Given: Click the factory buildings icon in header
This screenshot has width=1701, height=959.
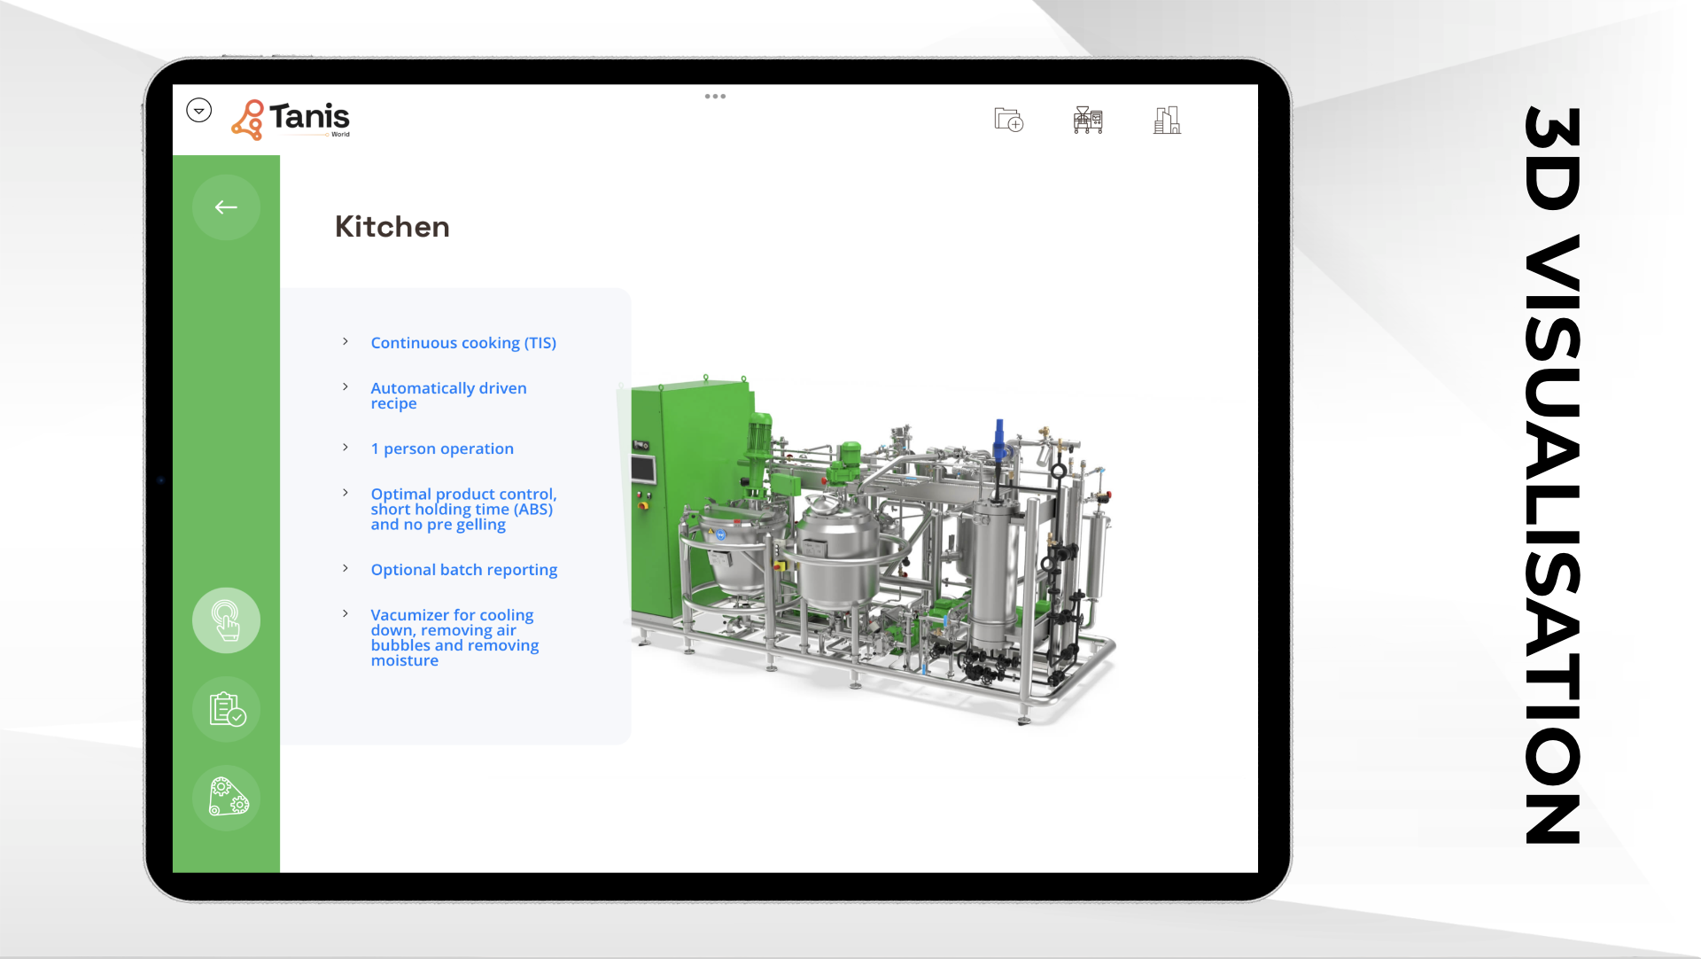Looking at the screenshot, I should 1167,120.
